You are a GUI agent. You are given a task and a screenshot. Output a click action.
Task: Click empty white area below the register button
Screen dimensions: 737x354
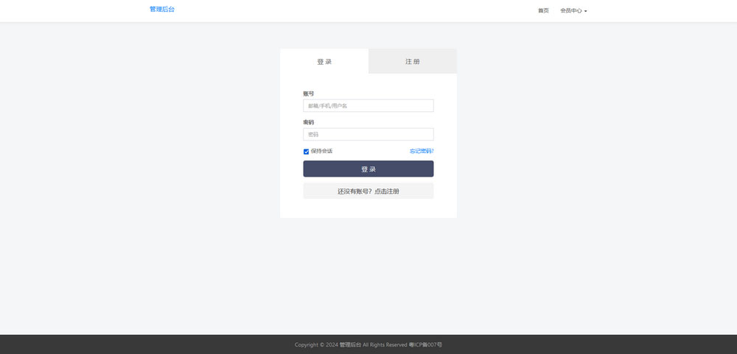click(368, 208)
